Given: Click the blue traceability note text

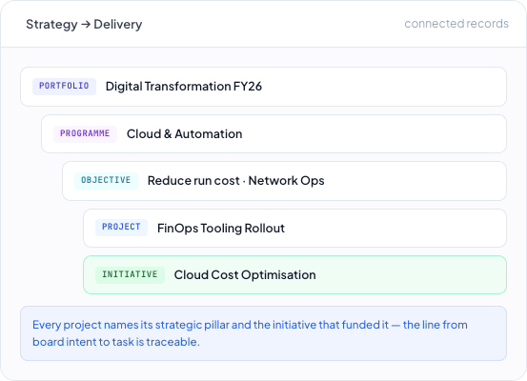Looking at the screenshot, I should pos(250,333).
